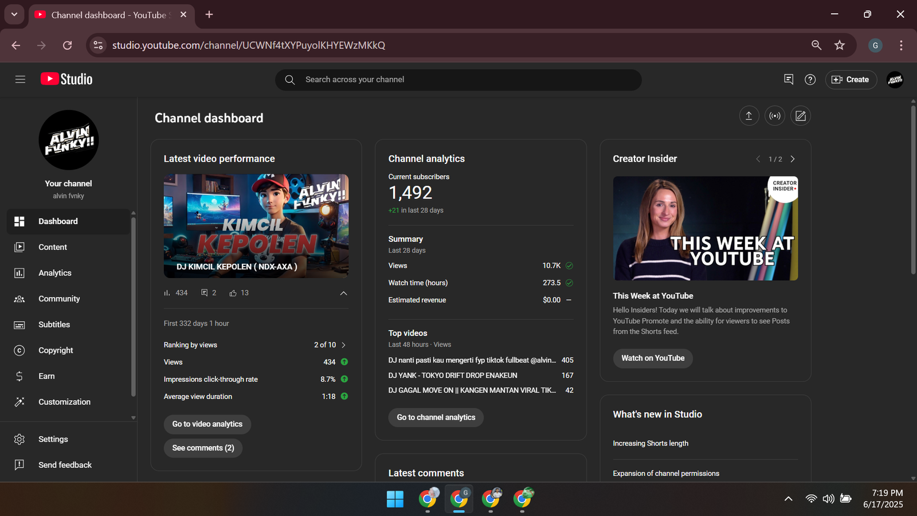Open Content in the sidebar
917x516 pixels.
68,247
